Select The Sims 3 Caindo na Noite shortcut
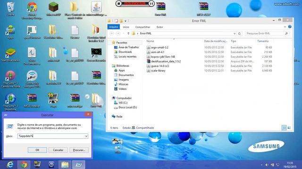The height and width of the screenshot is (169, 302). click(10, 79)
